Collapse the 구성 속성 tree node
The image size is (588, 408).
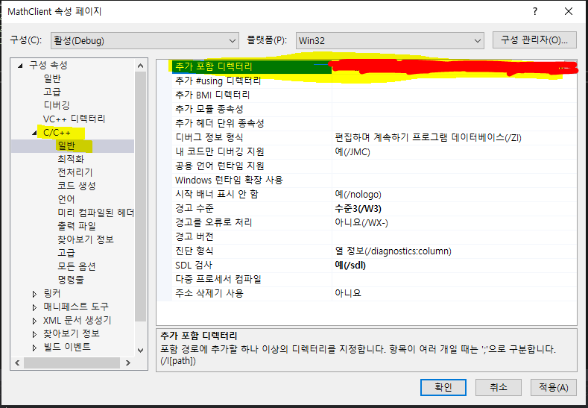point(21,66)
